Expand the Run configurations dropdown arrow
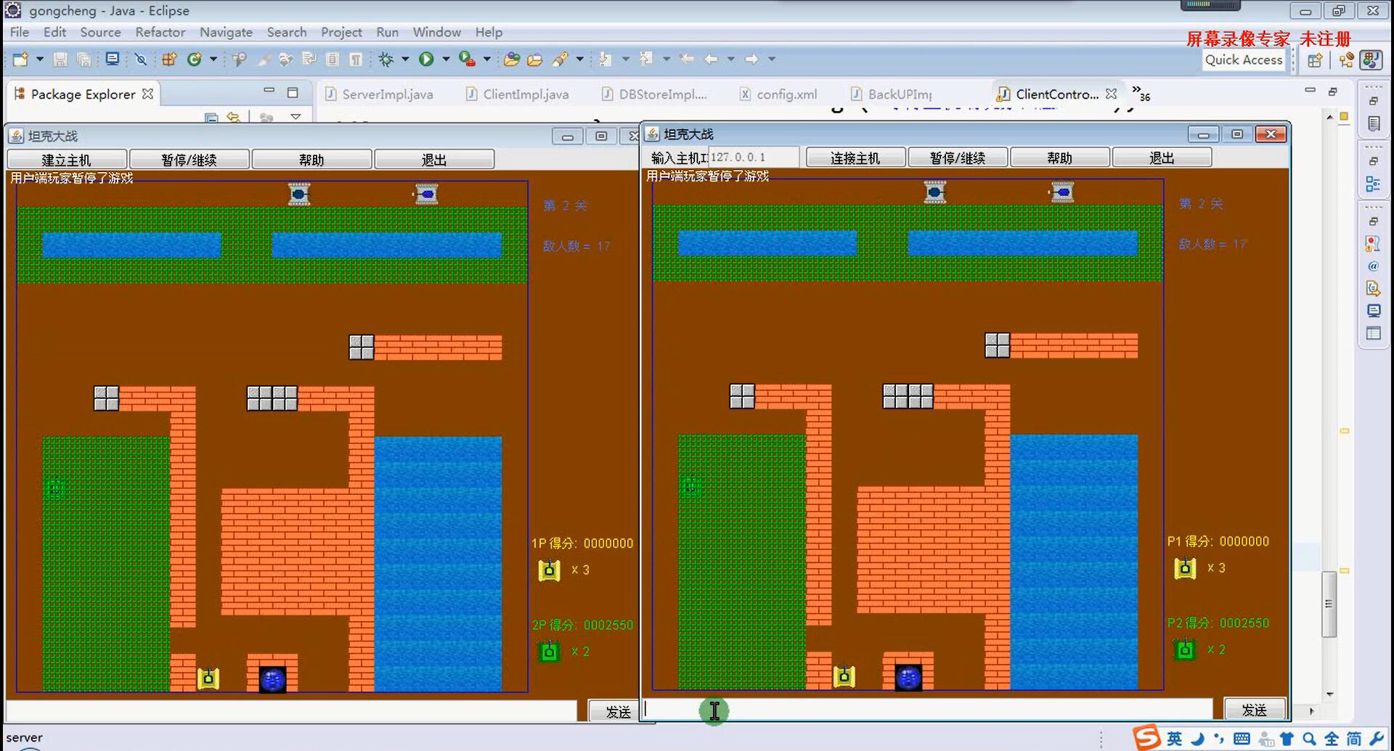This screenshot has height=751, width=1394. tap(446, 59)
